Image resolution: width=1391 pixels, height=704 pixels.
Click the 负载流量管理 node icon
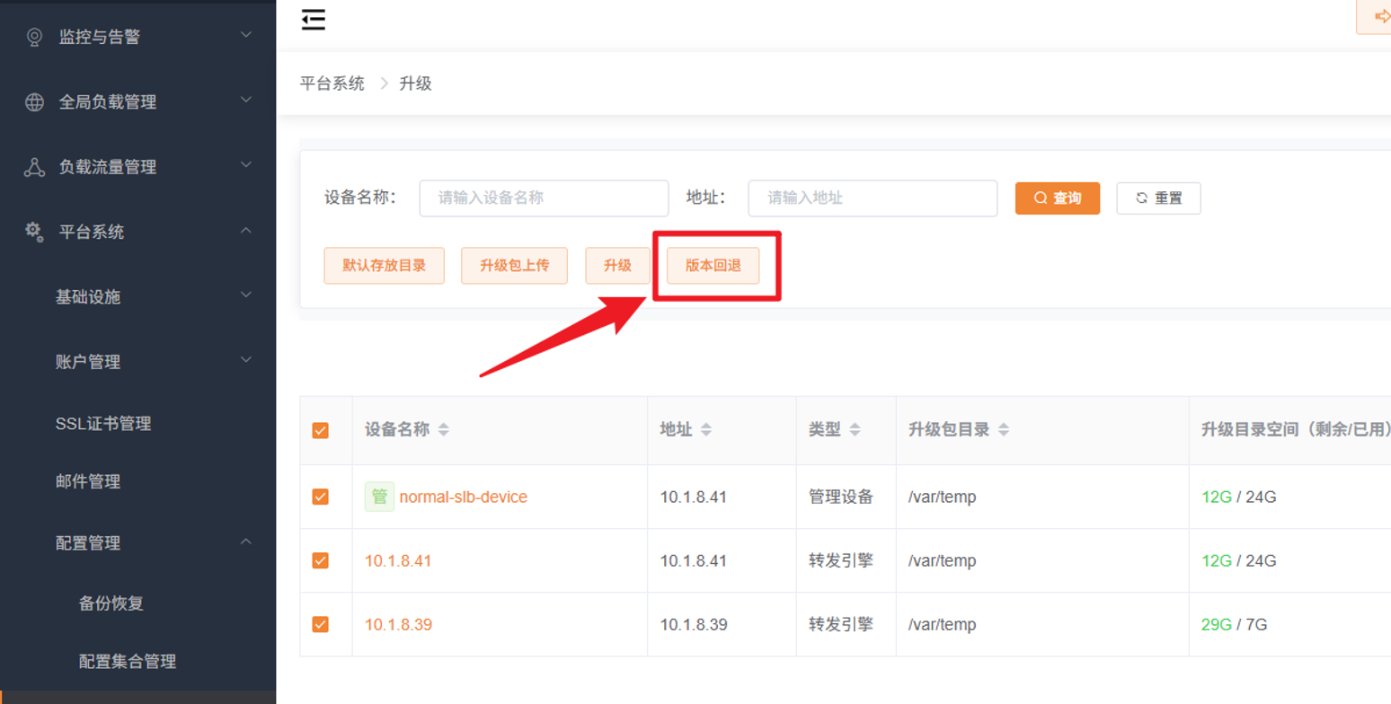pyautogui.click(x=34, y=167)
